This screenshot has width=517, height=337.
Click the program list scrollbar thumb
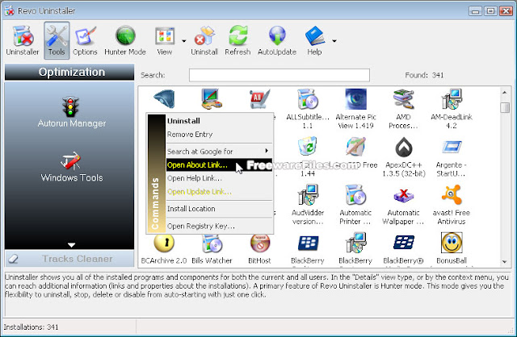(x=504, y=107)
